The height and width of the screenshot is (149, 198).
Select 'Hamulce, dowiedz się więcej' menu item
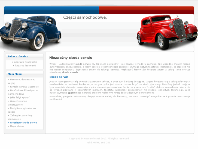21,81
